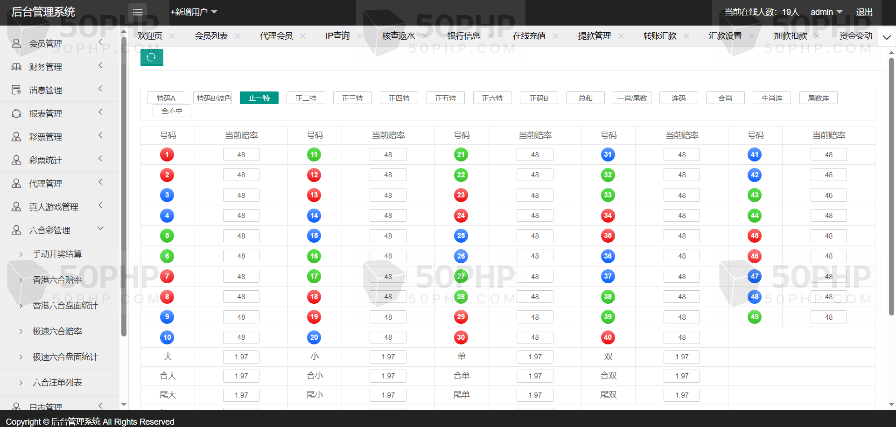Click the odds input field for number 43
Image resolution: width=896 pixels, height=427 pixels.
(x=828, y=196)
